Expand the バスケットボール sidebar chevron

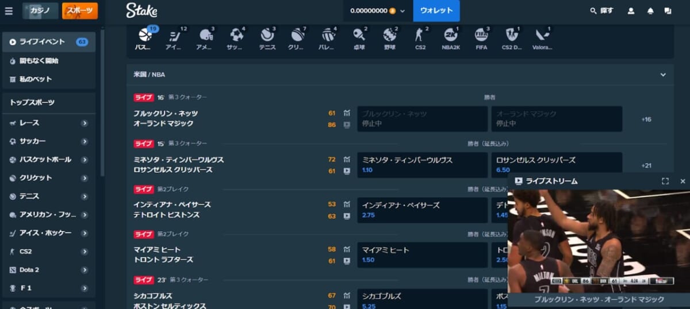tap(85, 160)
